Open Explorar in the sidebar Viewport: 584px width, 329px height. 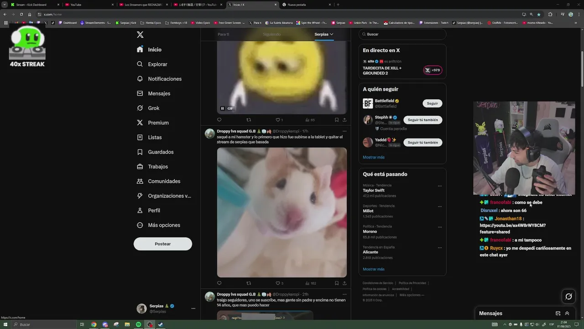pyautogui.click(x=152, y=64)
